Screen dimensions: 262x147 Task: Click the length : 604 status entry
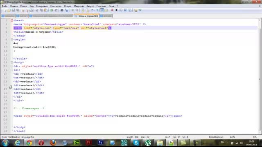coord(133,137)
